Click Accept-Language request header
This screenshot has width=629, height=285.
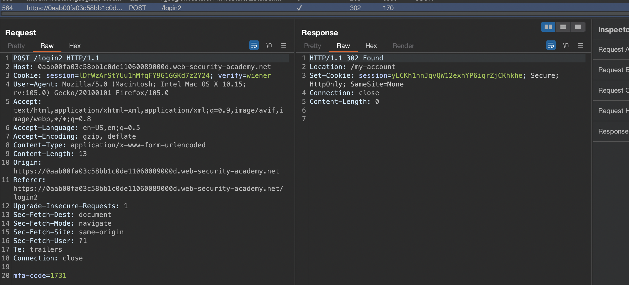click(77, 128)
